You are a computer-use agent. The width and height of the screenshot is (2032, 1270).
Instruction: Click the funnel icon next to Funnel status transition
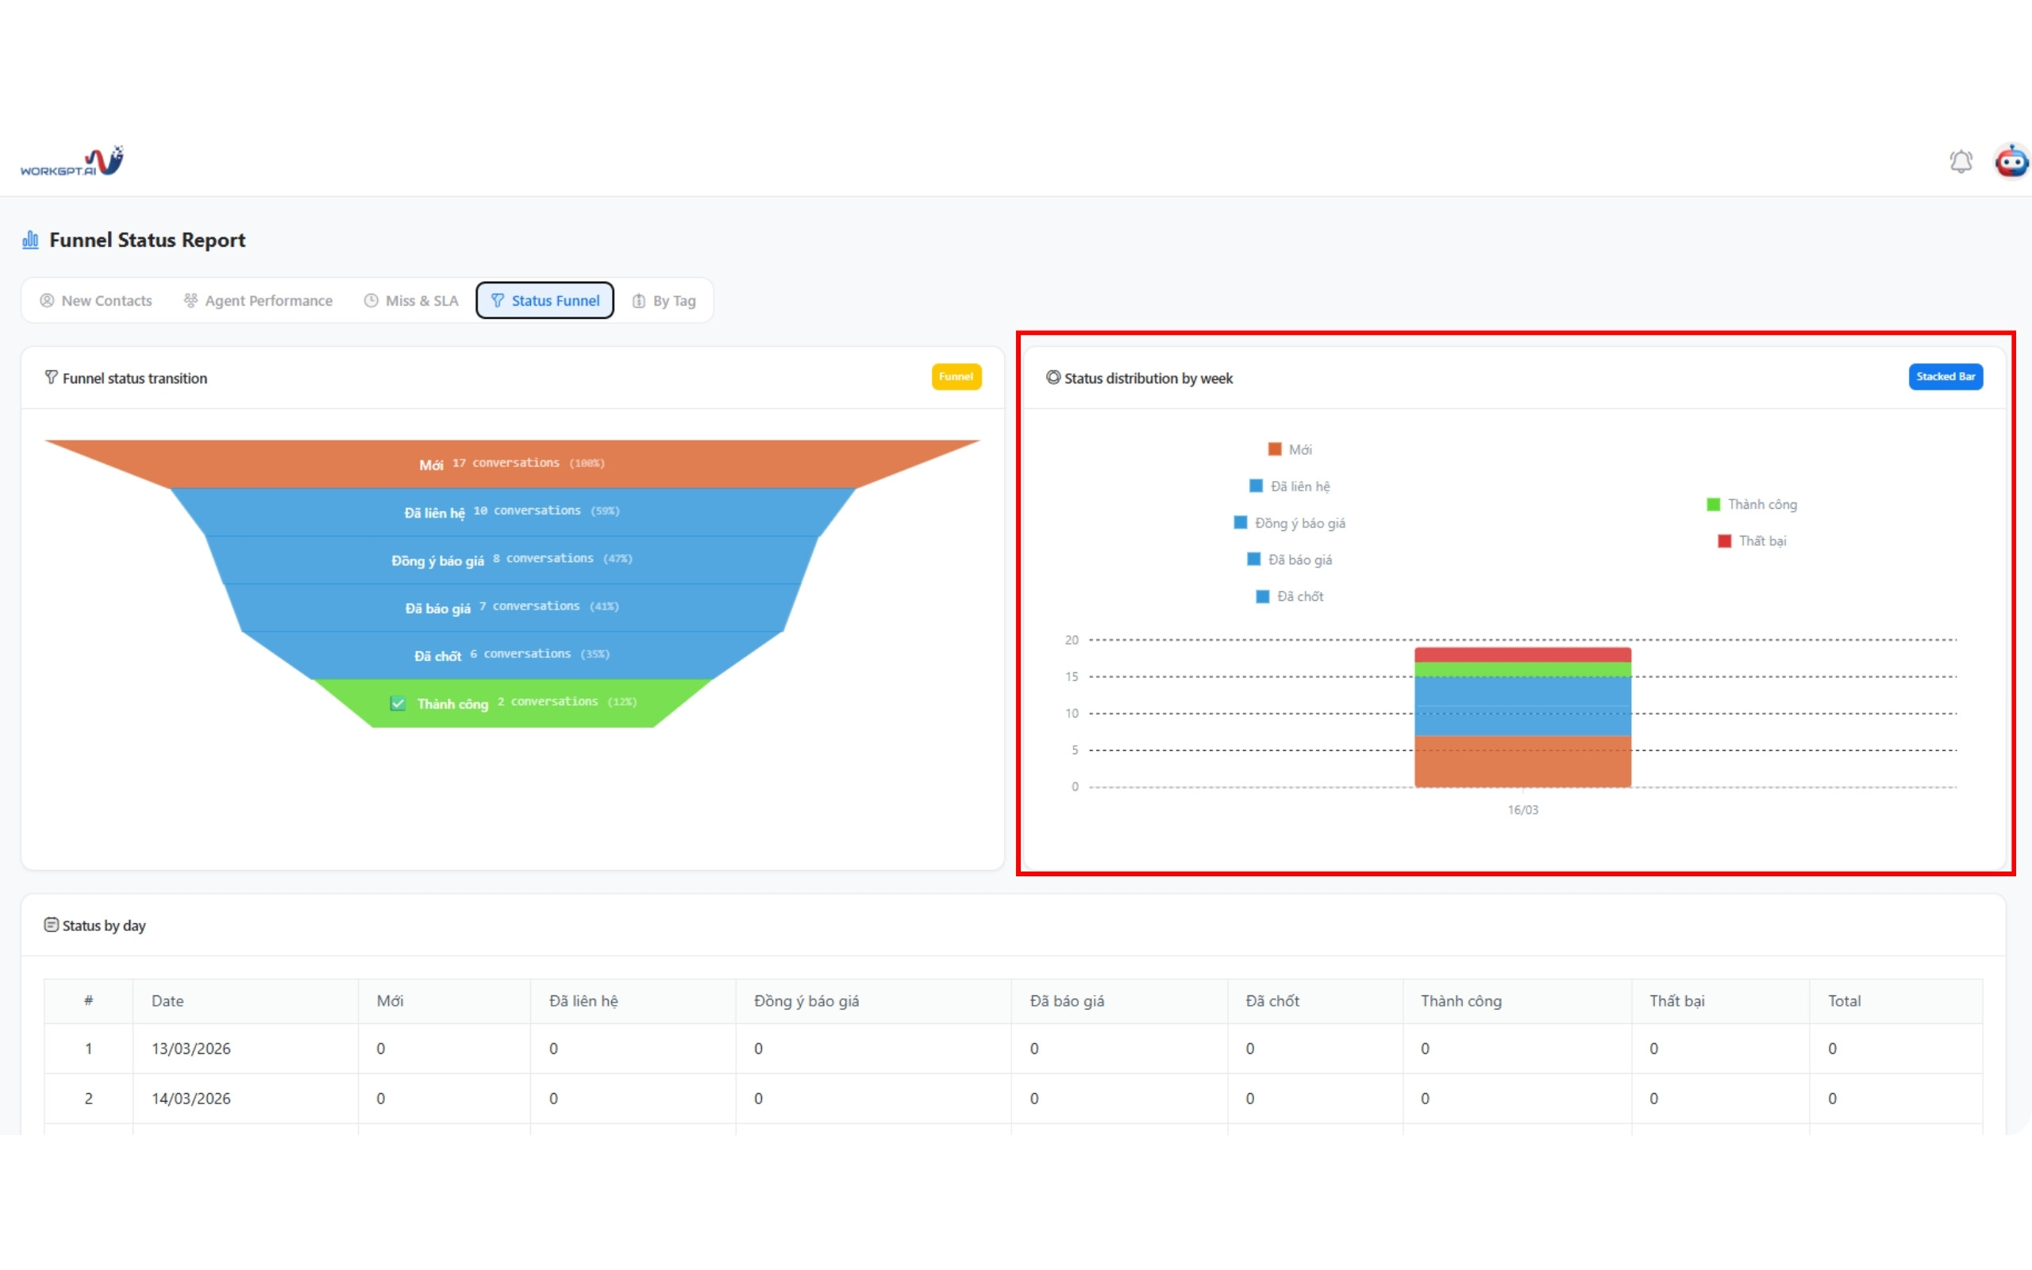click(52, 377)
